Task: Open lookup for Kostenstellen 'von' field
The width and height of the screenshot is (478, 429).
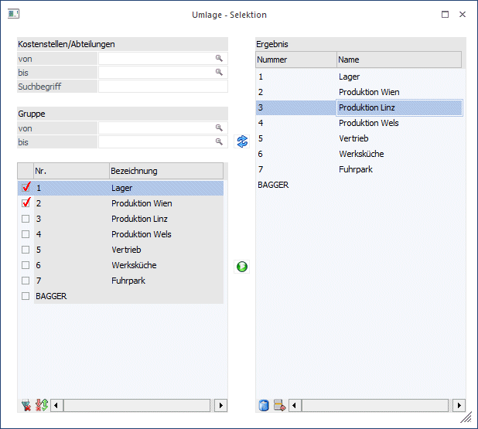Action: click(219, 59)
